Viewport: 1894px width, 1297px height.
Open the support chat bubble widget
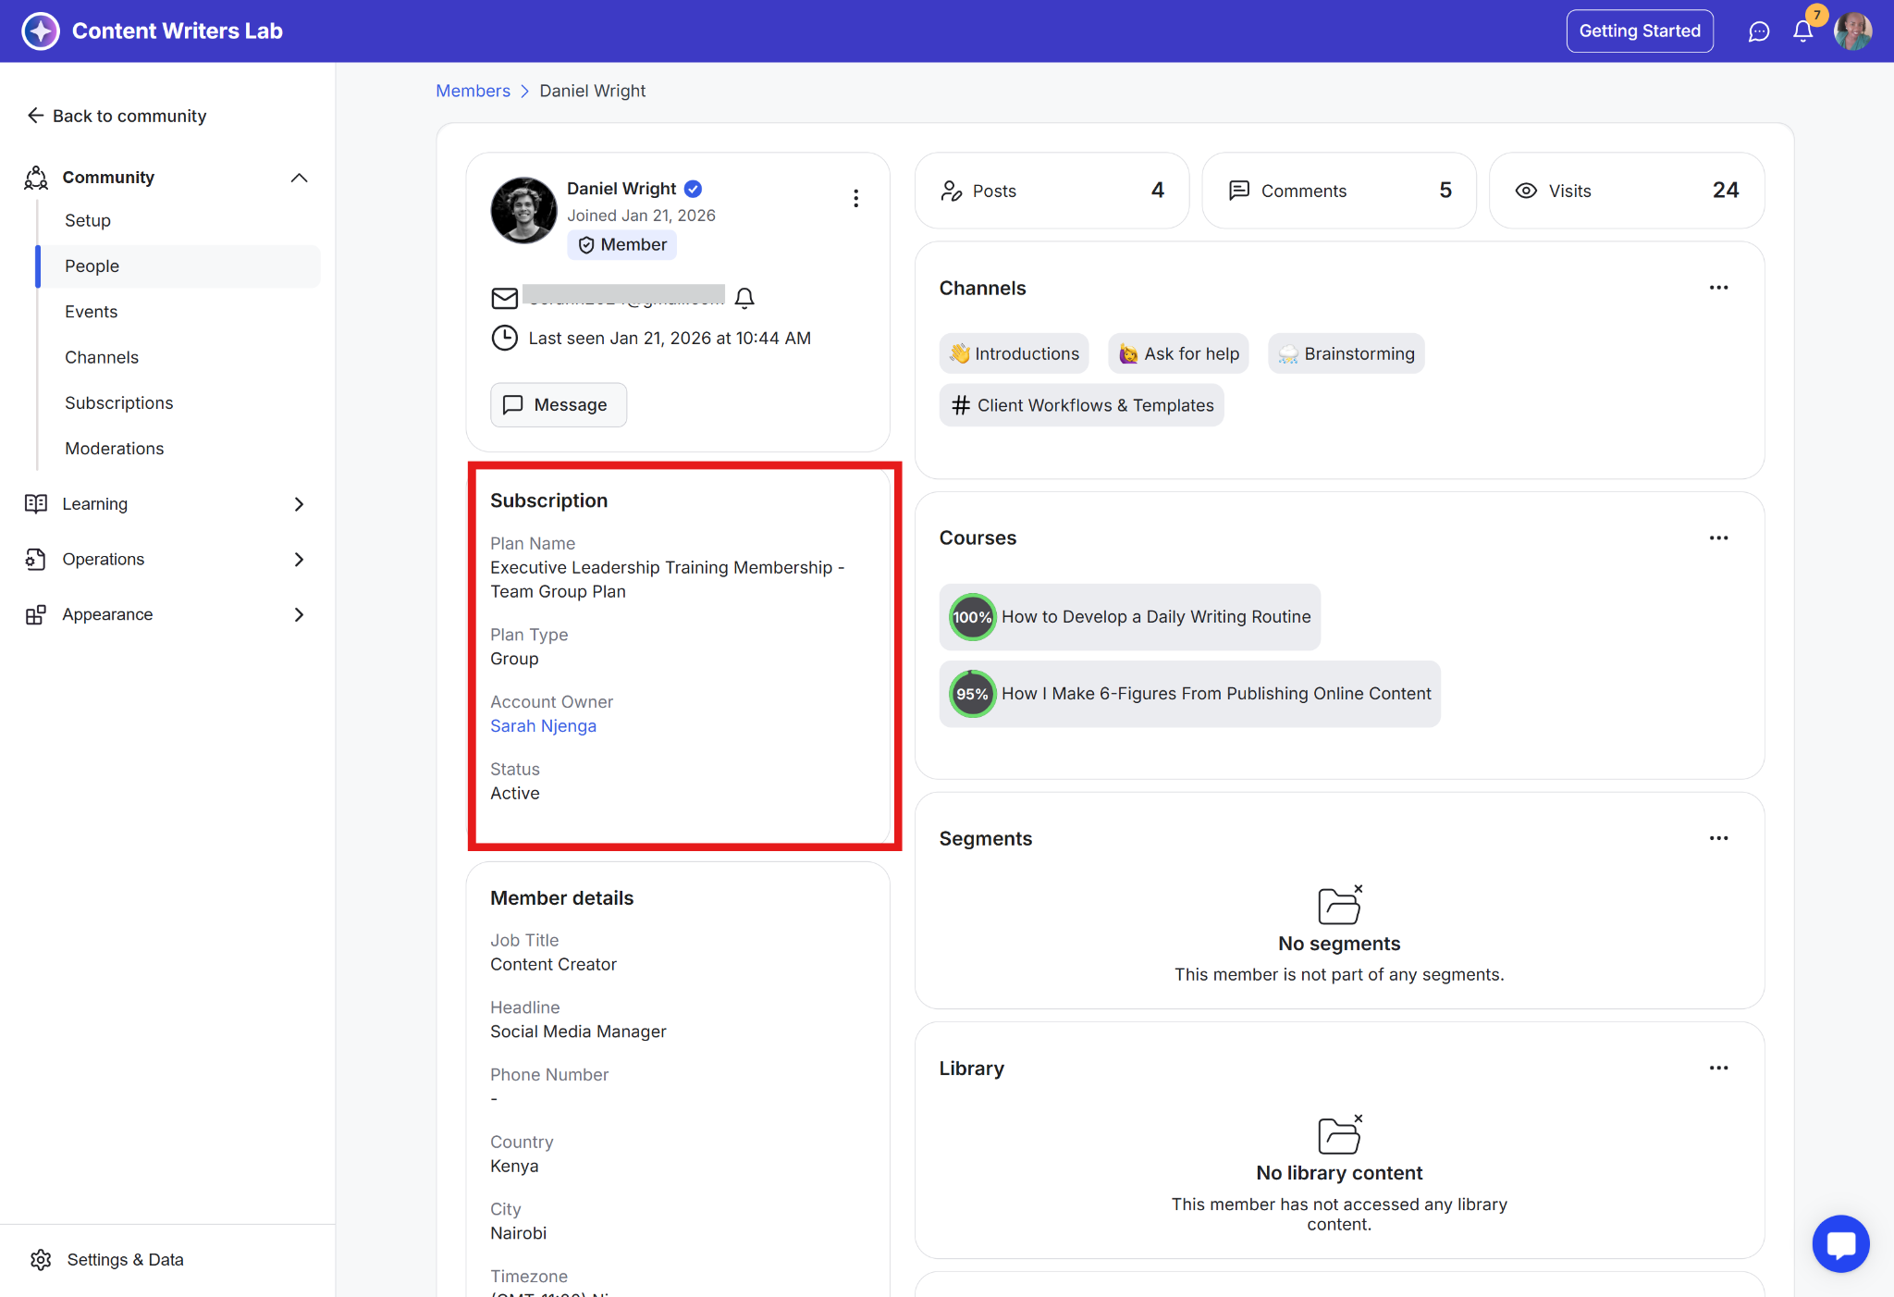pyautogui.click(x=1840, y=1243)
